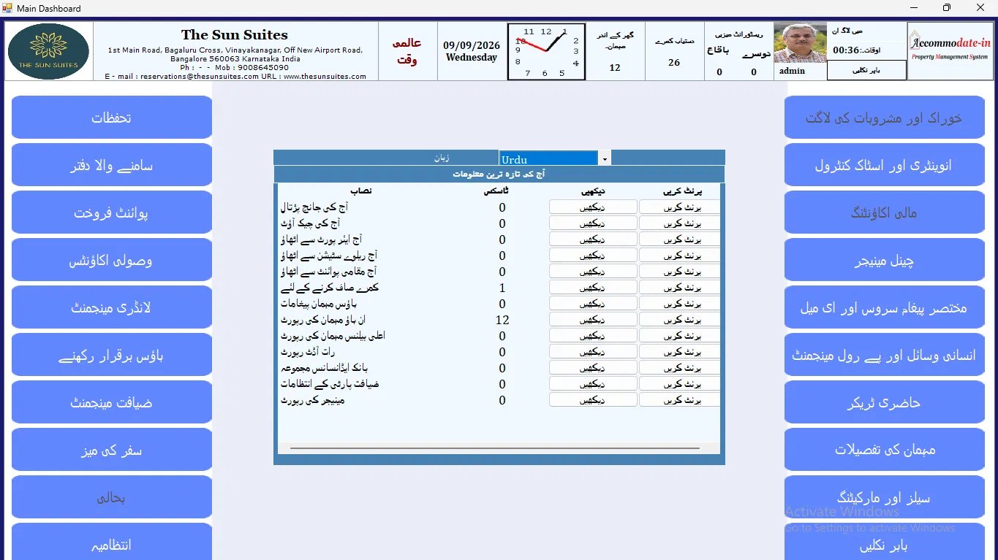This screenshot has width=998, height=560.
Task: View ہاؤس مہمان پیغامات messages
Action: tap(593, 304)
